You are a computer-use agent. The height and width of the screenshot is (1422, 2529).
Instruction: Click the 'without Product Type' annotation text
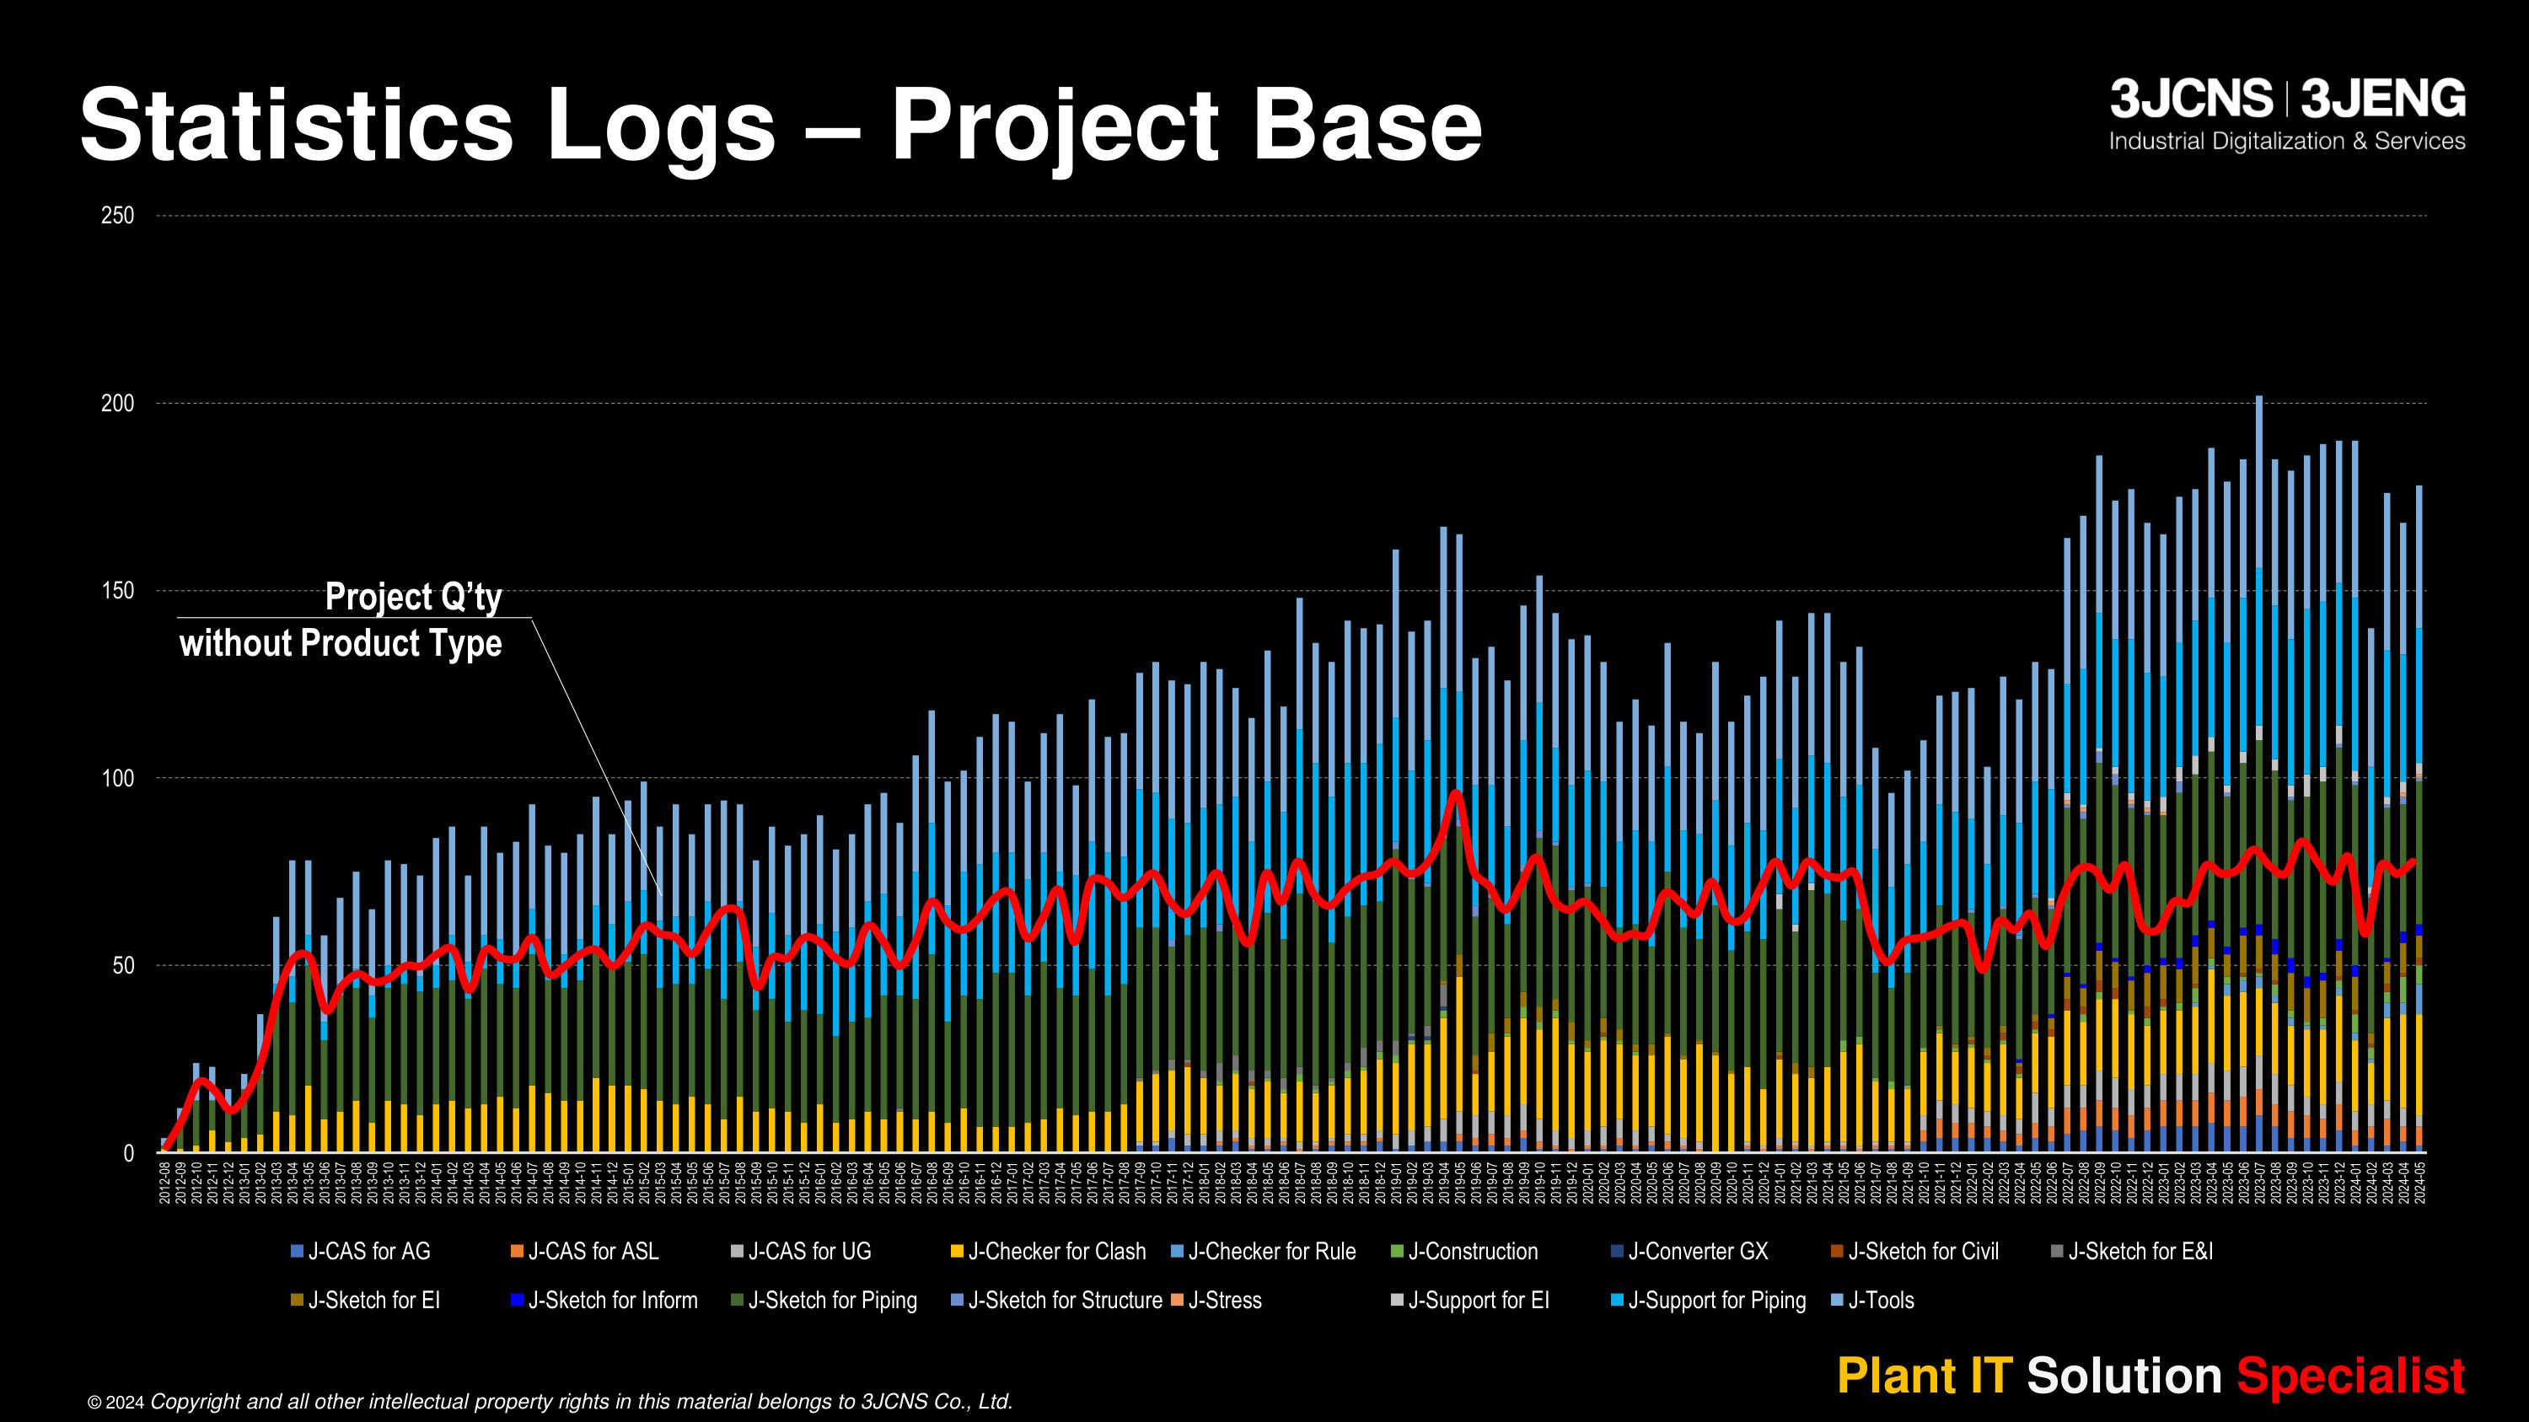coord(341,644)
